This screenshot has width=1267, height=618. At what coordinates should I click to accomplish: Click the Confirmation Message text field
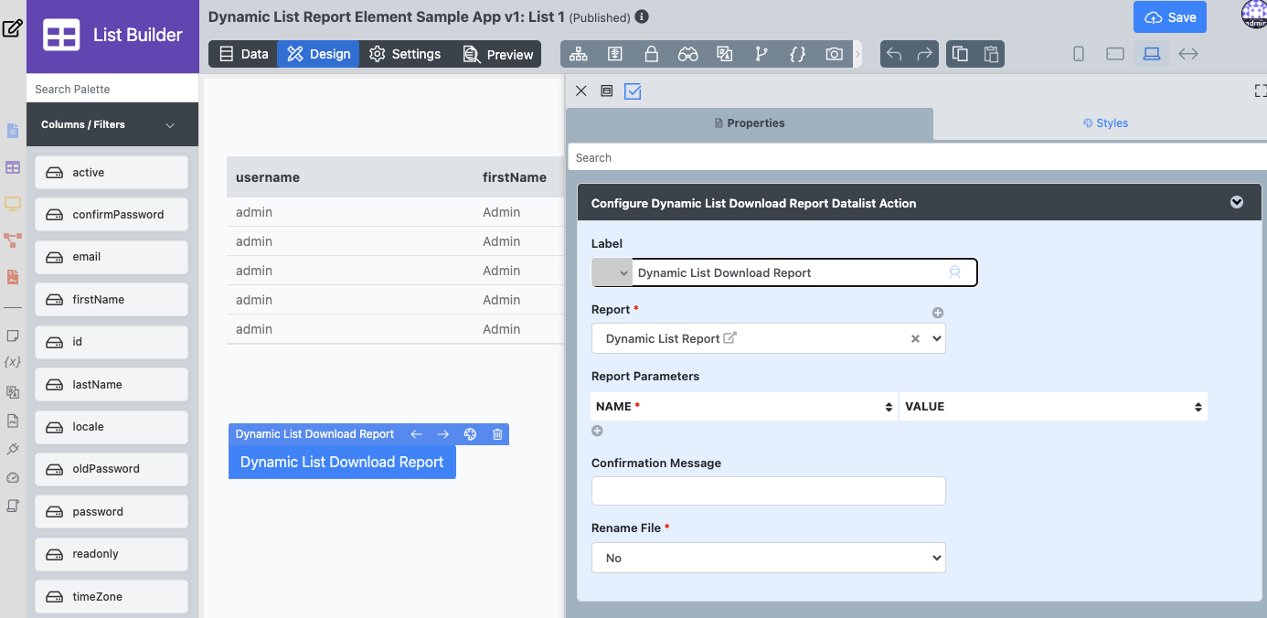[x=768, y=491]
